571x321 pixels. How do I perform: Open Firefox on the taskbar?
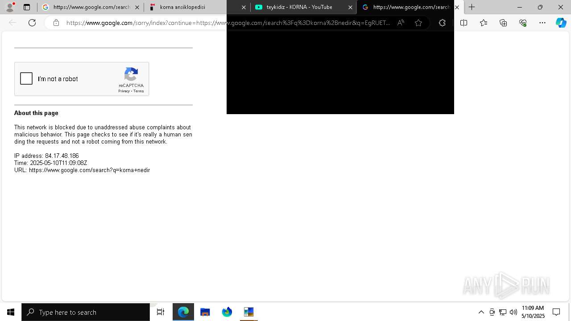point(227,312)
